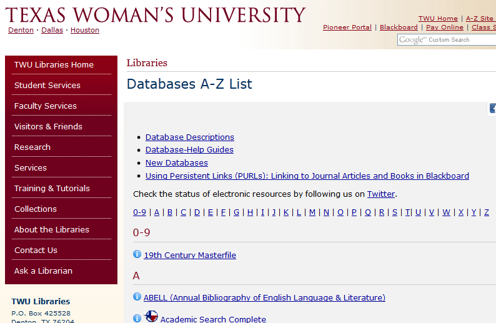Jump to letter X in index
Image resolution: width=496 pixels, height=323 pixels.
pos(461,212)
